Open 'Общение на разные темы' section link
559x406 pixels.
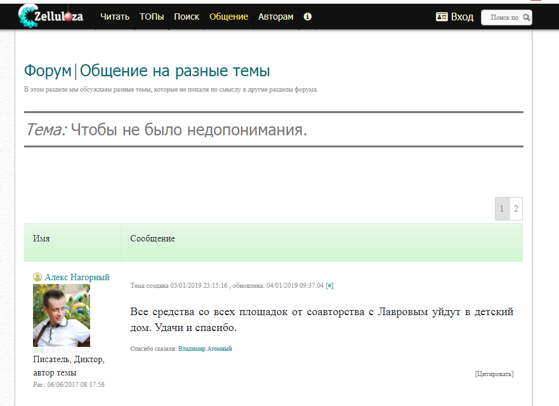pyautogui.click(x=174, y=71)
